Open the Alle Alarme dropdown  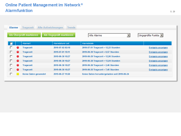(109, 35)
